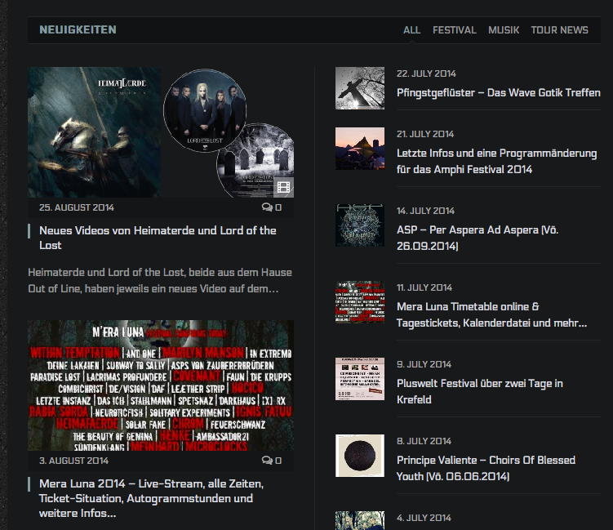Click the date '8. JULY 2014'
This screenshot has width=613, height=530.
click(x=424, y=441)
